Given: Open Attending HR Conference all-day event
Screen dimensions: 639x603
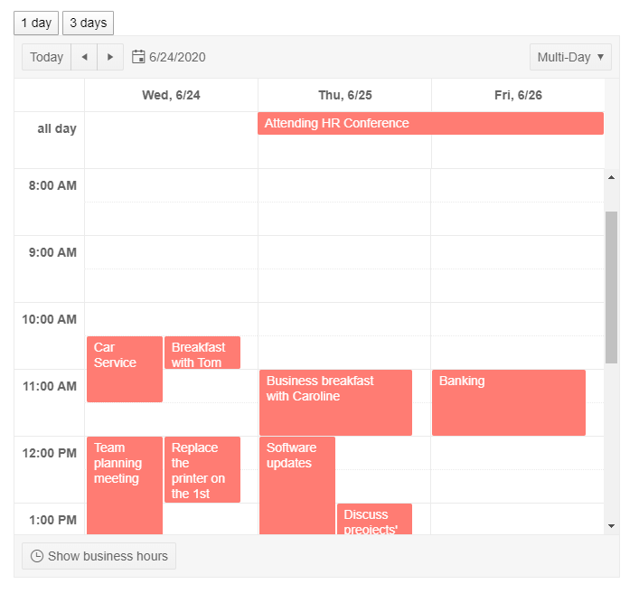Looking at the screenshot, I should click(430, 124).
